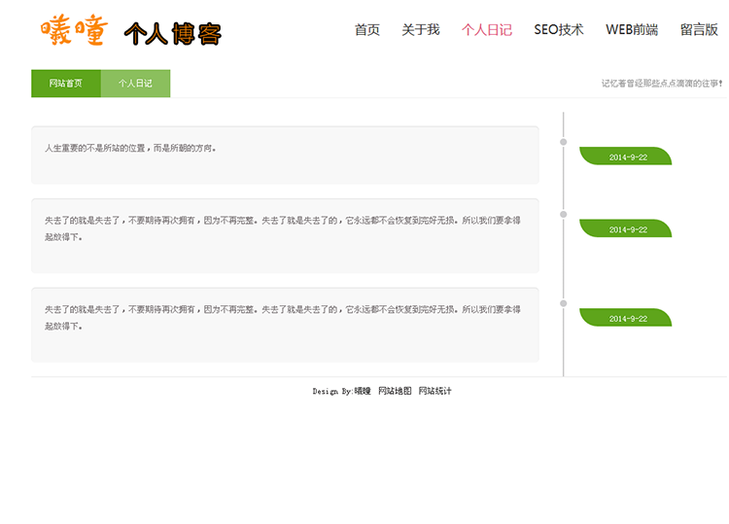Open the 网站地图 footer link

point(395,391)
